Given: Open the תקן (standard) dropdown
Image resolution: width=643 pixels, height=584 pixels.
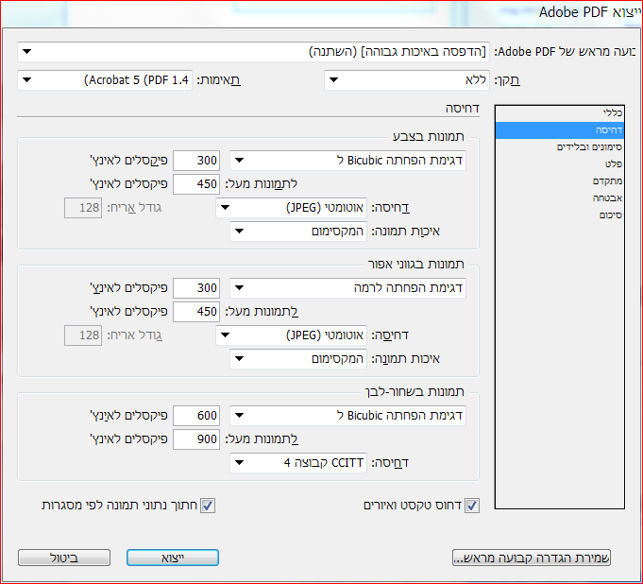Looking at the screenshot, I should (407, 80).
